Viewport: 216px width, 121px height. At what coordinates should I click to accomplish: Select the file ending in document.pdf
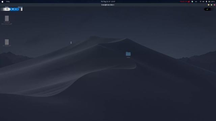tap(7, 20)
